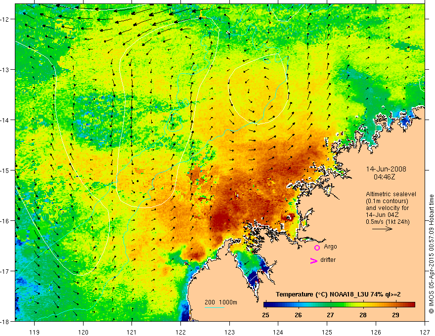435x336 pixels.
Task: Click the longitude axis label 126
Action: coord(376,333)
